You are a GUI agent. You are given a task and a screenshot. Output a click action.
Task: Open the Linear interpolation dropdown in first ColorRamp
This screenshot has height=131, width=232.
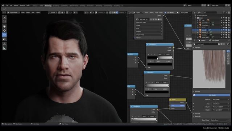(x=169, y=55)
